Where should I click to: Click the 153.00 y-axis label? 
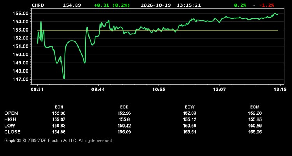21,30
